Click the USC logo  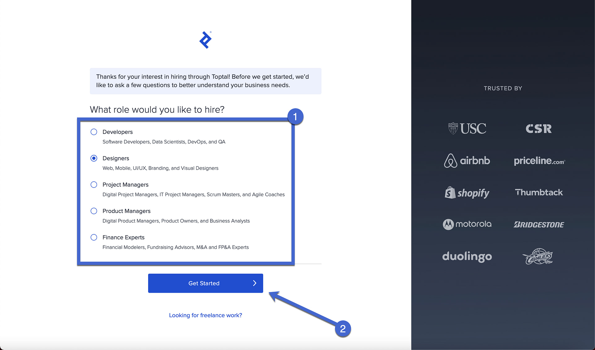pos(467,129)
